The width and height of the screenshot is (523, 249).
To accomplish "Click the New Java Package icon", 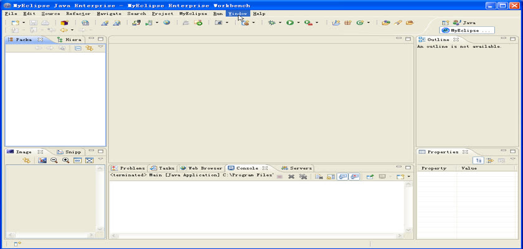I will click(348, 22).
